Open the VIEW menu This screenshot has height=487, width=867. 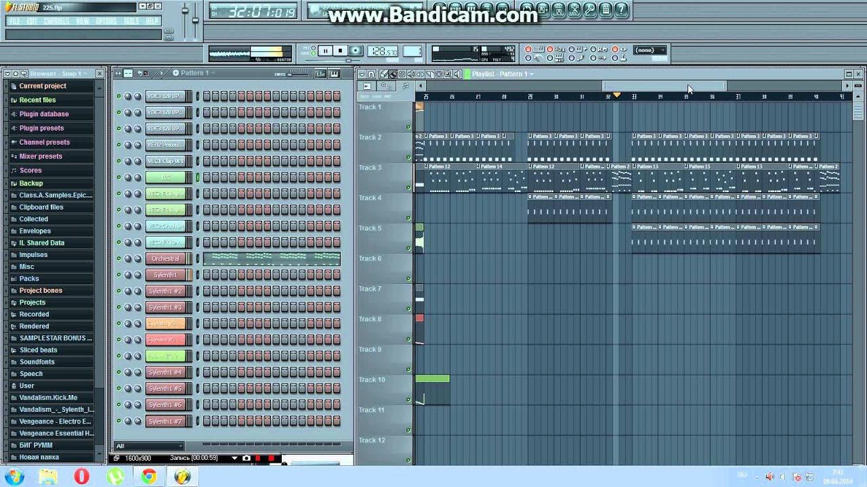pyautogui.click(x=83, y=21)
